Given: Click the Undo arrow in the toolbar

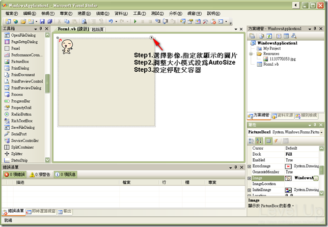Looking at the screenshot, I should (111, 21).
